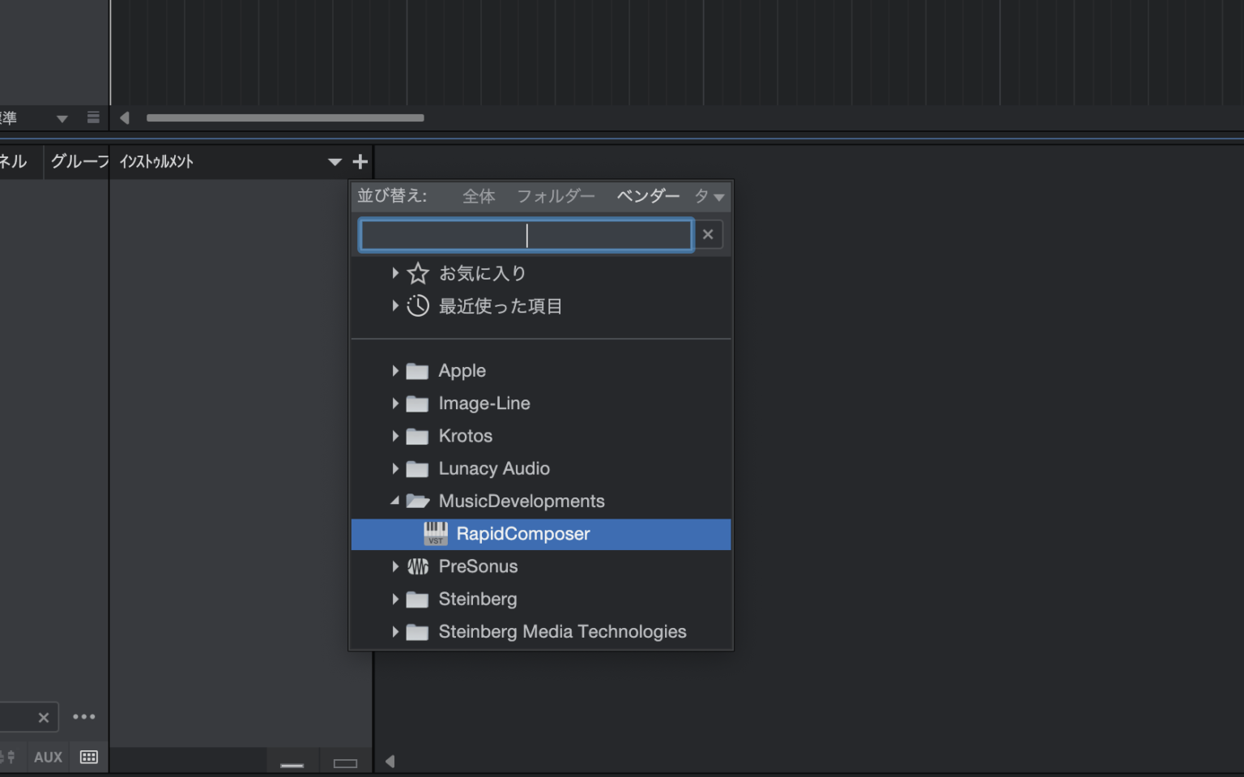The image size is (1244, 777).
Task: Click inside the instrument search input field
Action: coord(525,235)
